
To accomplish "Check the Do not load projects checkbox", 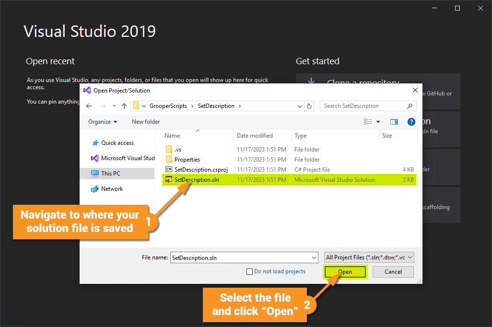I will pyautogui.click(x=249, y=271).
